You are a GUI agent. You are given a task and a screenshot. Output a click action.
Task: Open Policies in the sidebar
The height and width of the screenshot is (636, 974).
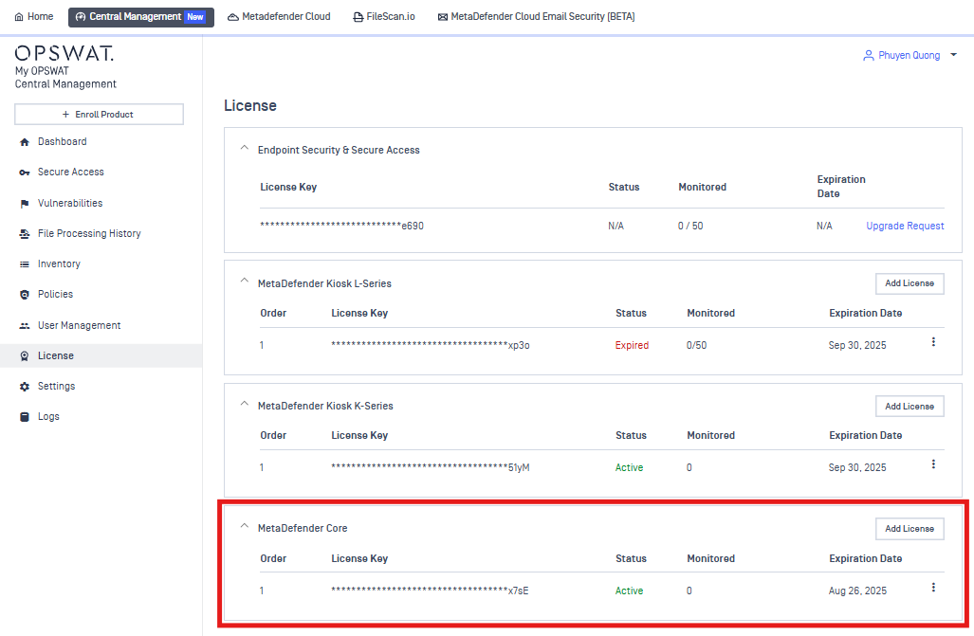(101, 295)
